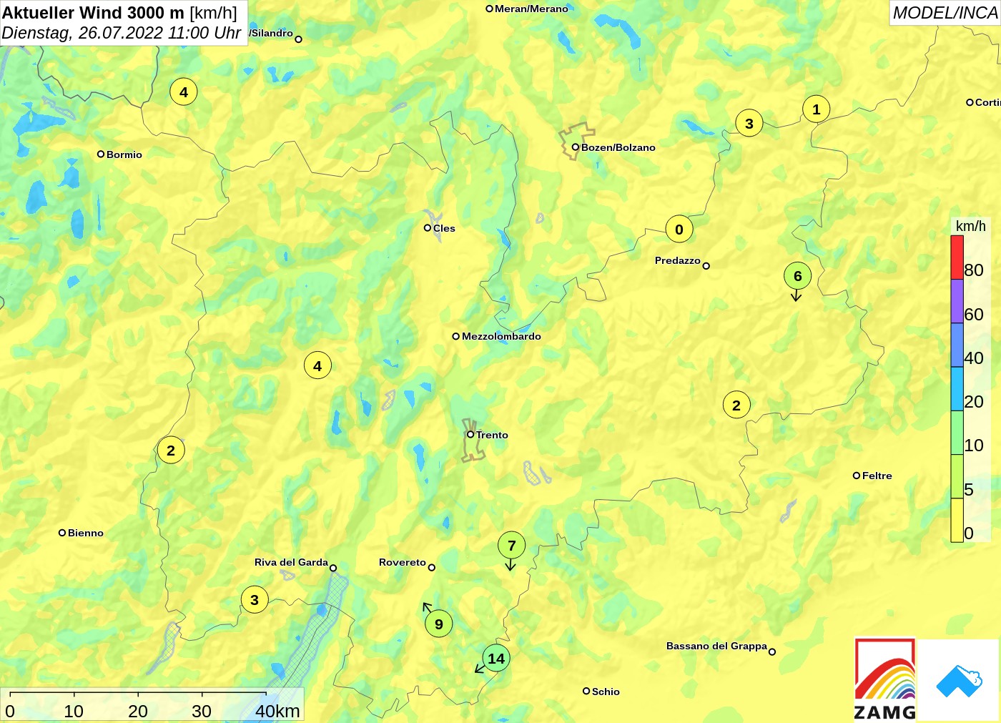The height and width of the screenshot is (723, 1001).
Task: Select the 4 wind marker west of Mezzolombardo
Action: tap(317, 366)
